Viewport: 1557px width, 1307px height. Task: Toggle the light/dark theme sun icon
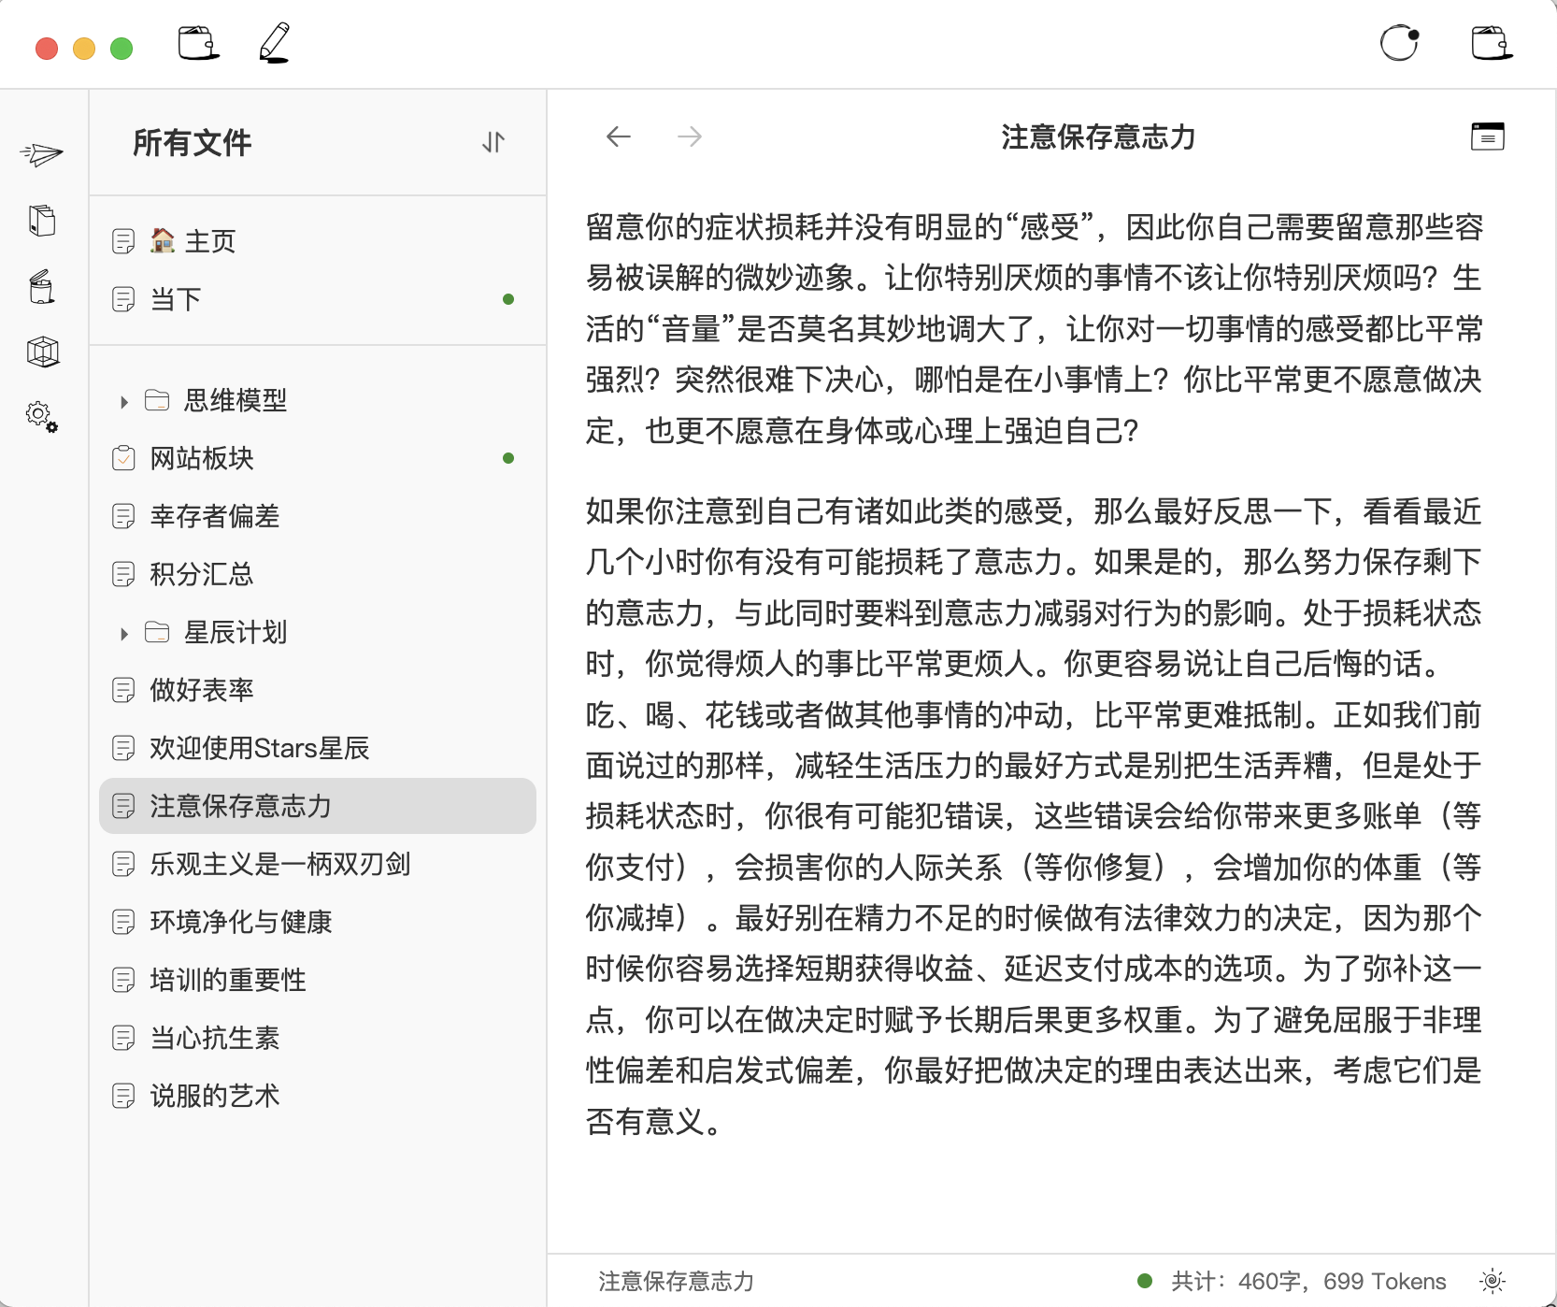(x=1493, y=1281)
